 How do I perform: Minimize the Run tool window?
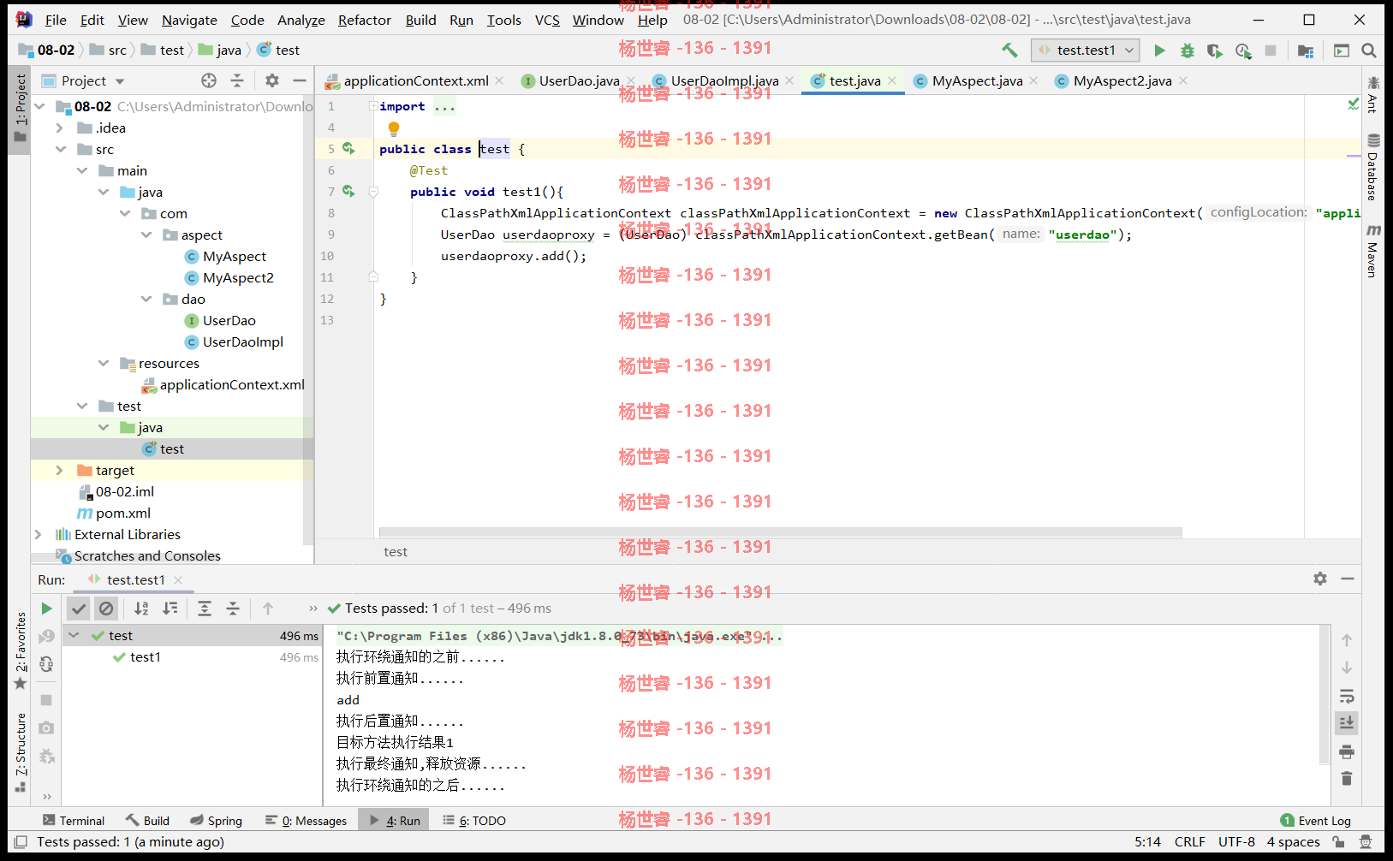(1348, 579)
